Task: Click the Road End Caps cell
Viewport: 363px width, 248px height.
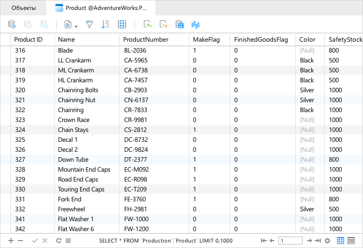Action: pyautogui.click(x=87, y=179)
